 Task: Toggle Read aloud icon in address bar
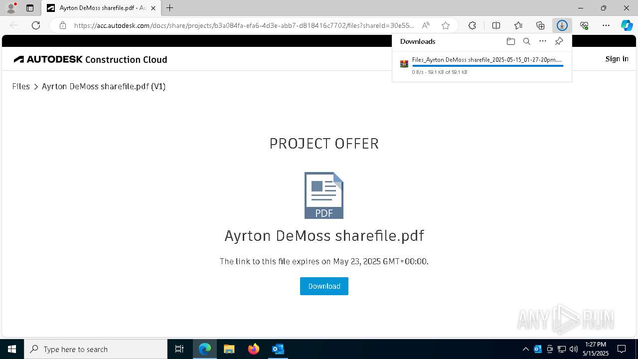coord(426,25)
